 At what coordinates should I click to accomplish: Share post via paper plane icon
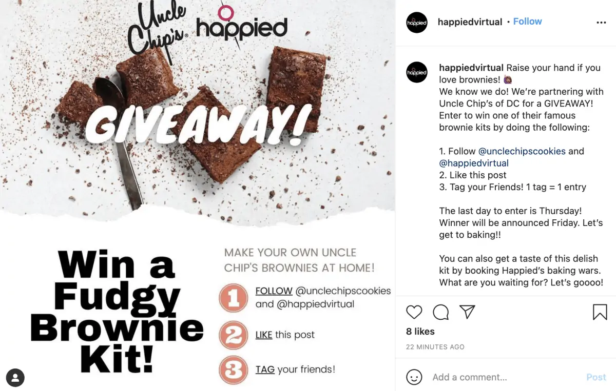click(467, 312)
